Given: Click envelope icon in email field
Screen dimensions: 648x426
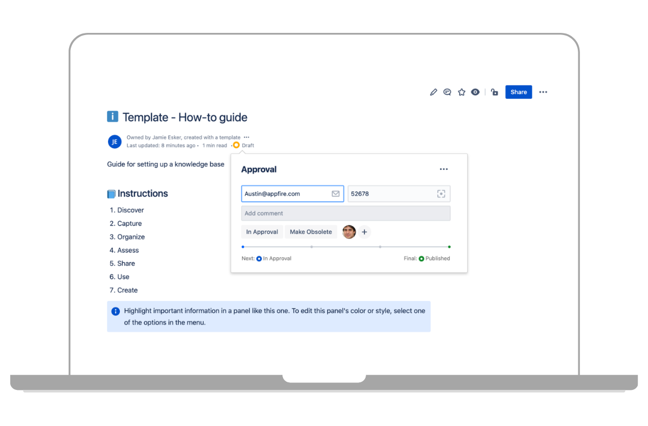Looking at the screenshot, I should (x=335, y=194).
